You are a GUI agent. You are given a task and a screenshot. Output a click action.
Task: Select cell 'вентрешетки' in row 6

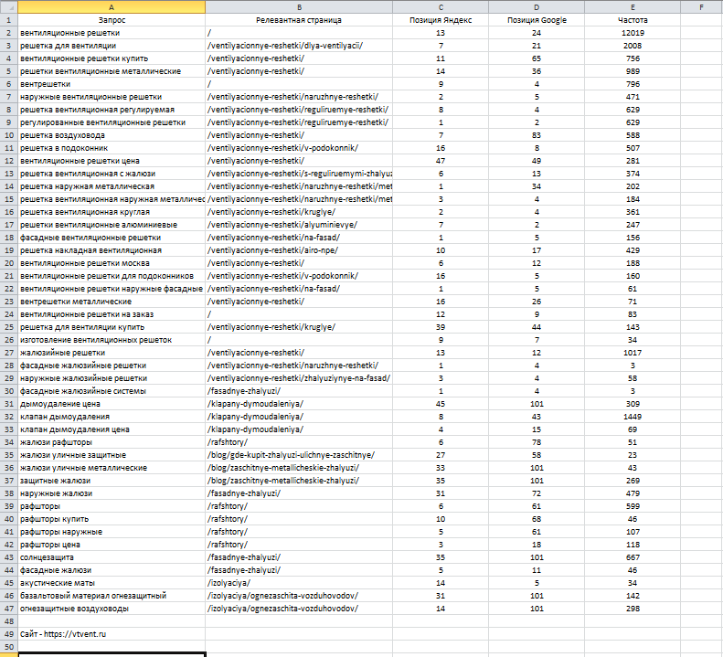tap(112, 84)
